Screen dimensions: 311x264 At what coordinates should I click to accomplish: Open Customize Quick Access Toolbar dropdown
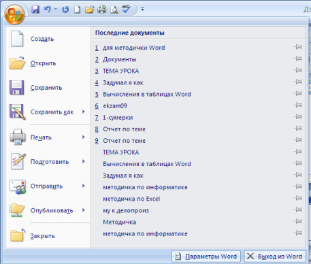click(x=142, y=10)
